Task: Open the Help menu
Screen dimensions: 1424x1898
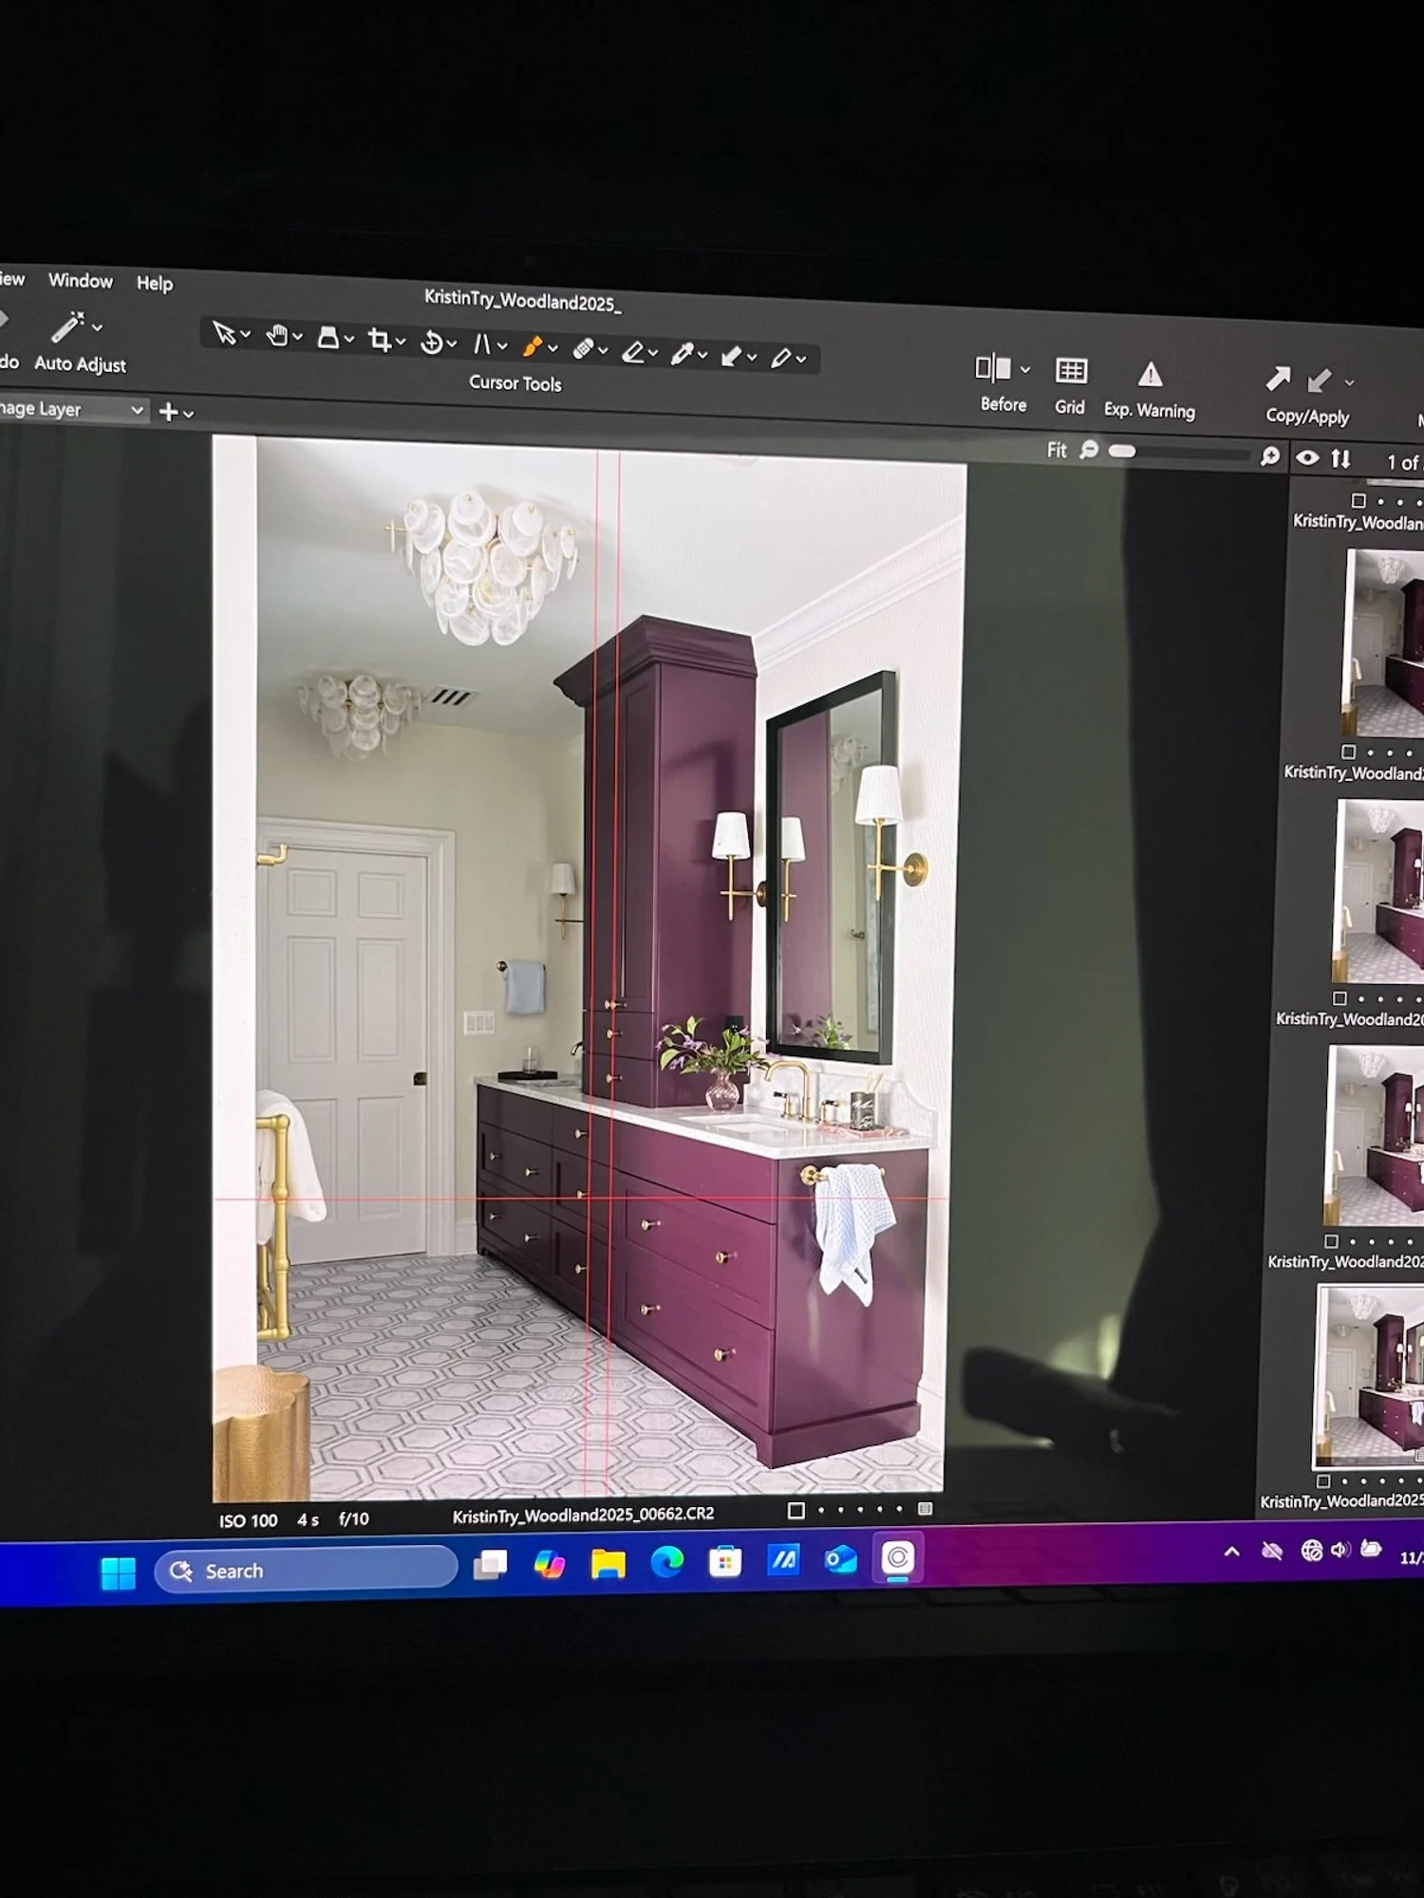Action: 155,283
